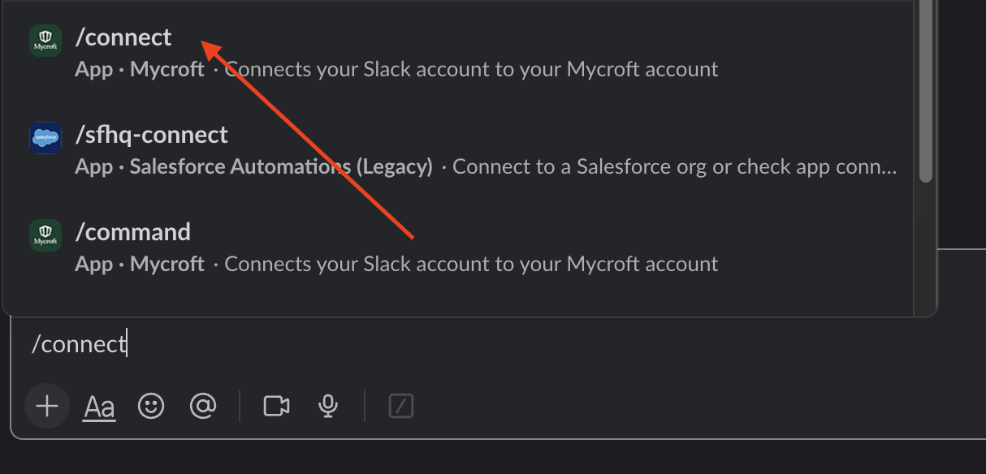This screenshot has width=986, height=474.
Task: Click the Salesforce cloud icon beside /sfhq-connect
Action: click(x=45, y=138)
